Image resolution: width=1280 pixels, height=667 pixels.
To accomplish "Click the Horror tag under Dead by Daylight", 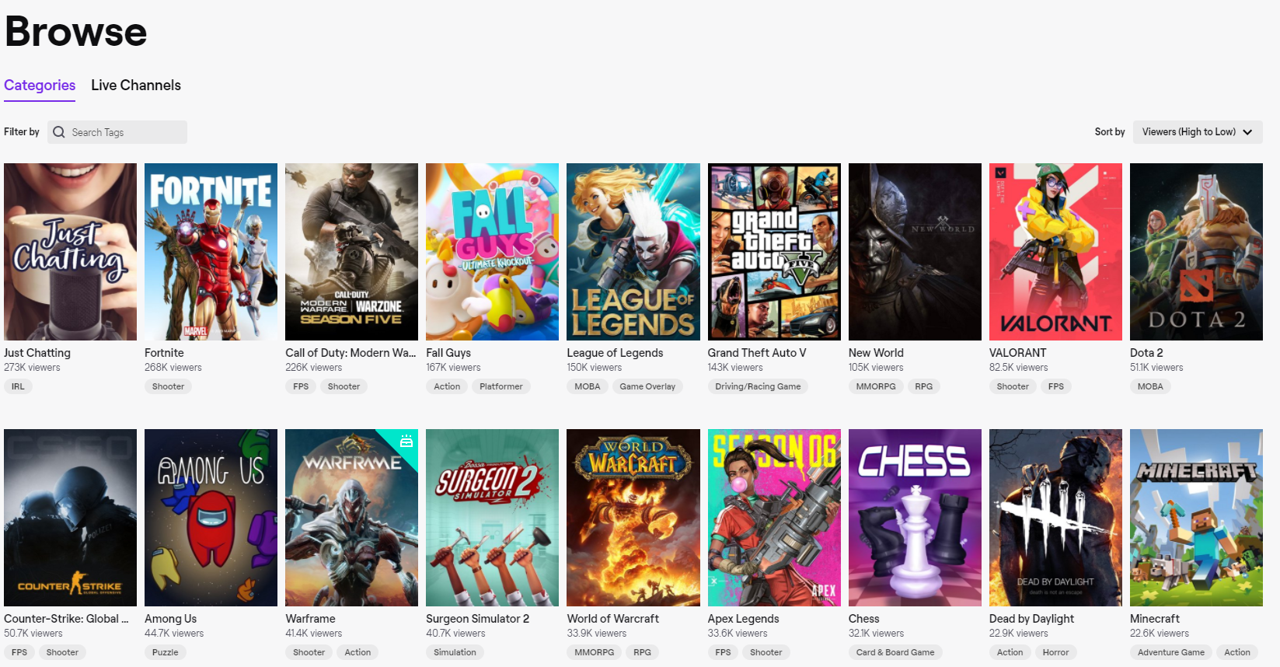I will (x=1055, y=652).
